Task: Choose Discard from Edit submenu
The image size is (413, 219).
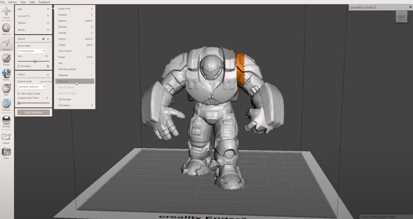Action: point(75,15)
